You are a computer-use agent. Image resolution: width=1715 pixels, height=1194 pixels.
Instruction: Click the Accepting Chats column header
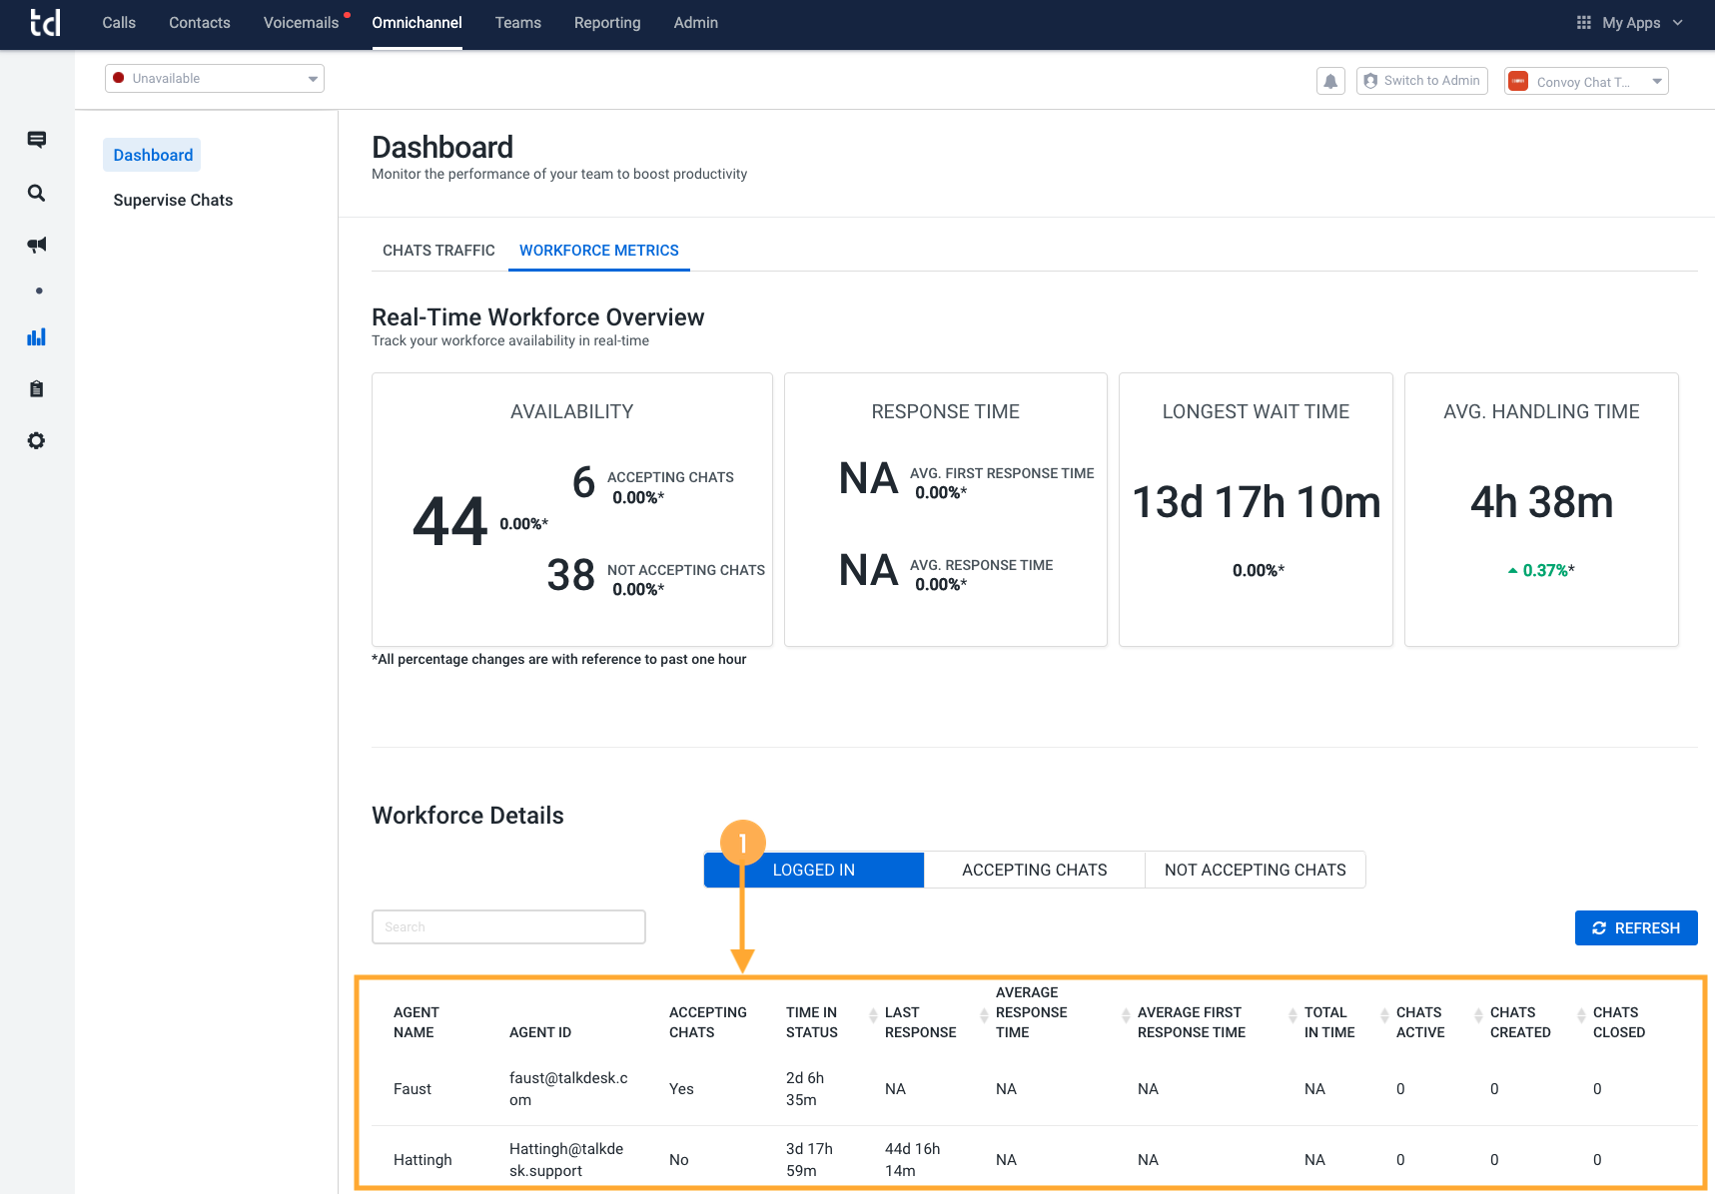coord(708,1022)
